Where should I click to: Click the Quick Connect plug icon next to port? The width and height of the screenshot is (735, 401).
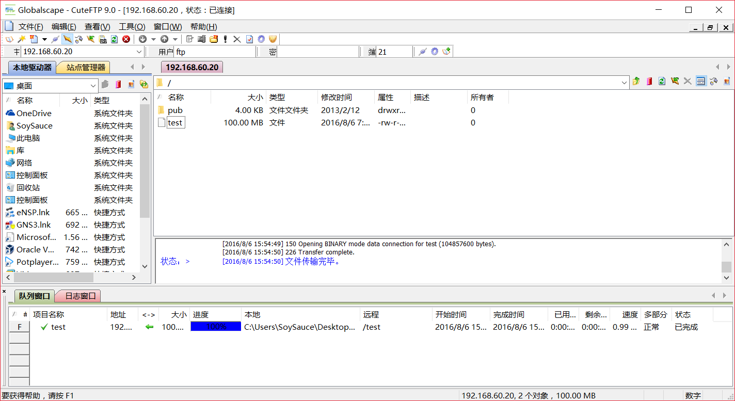tap(423, 52)
